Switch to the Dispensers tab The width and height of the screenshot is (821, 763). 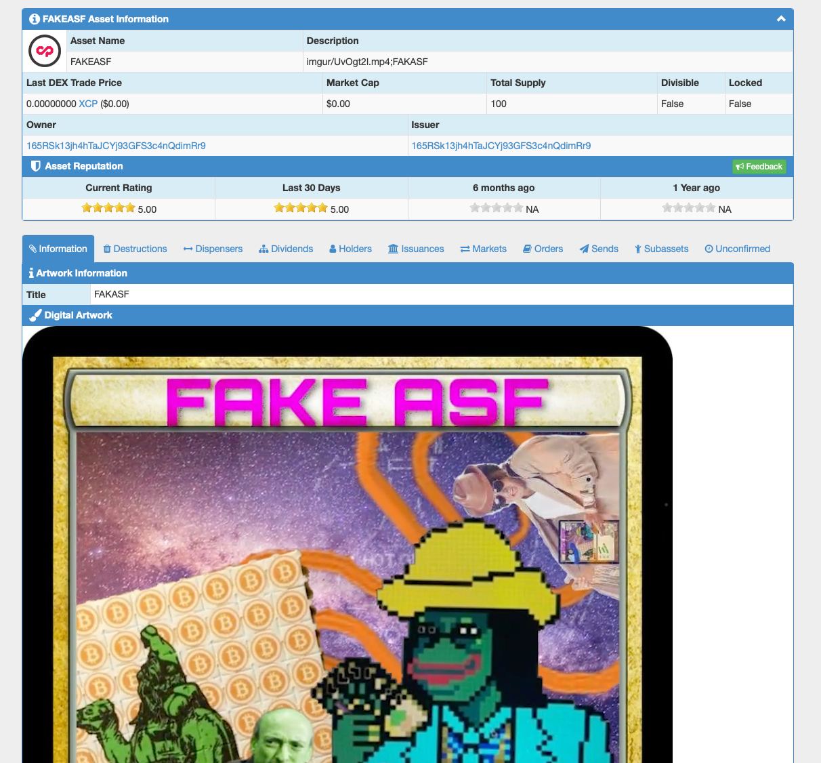pyautogui.click(x=213, y=249)
